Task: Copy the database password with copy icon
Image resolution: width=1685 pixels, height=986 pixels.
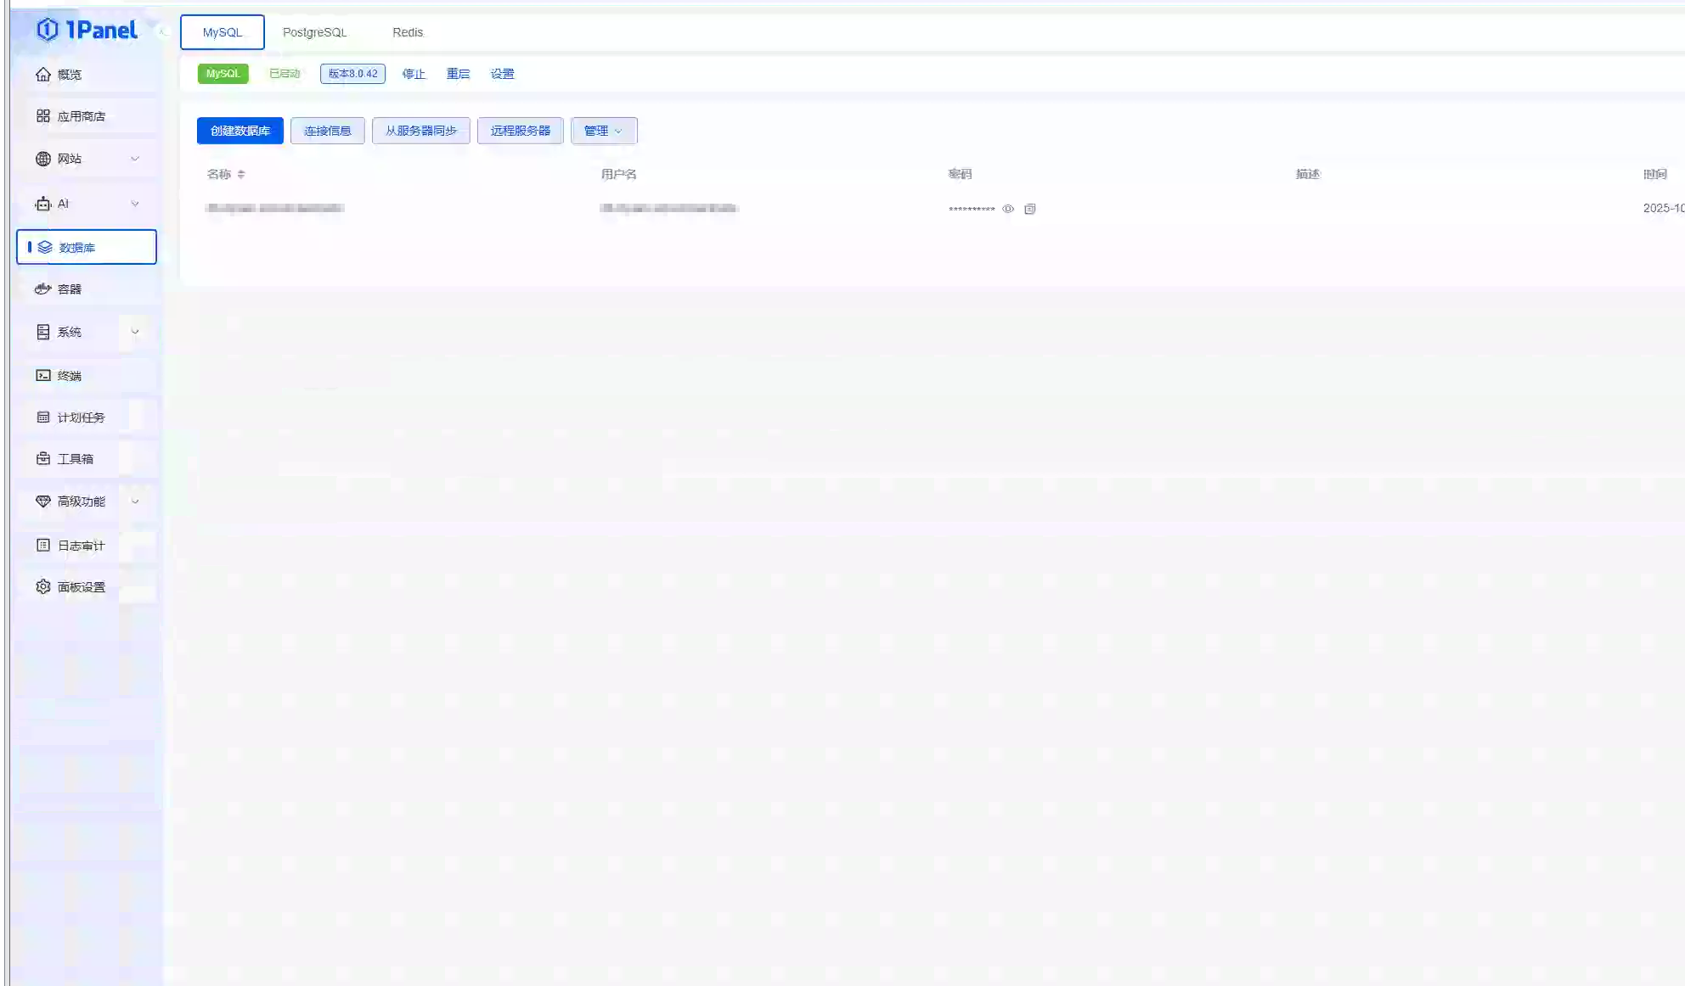Action: pyautogui.click(x=1029, y=209)
